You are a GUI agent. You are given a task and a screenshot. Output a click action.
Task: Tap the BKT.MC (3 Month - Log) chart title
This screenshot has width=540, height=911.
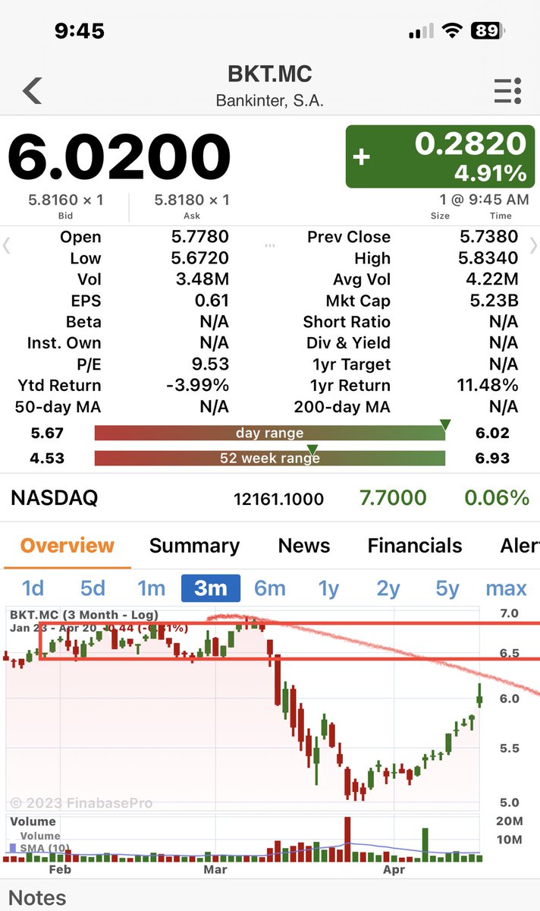(x=84, y=615)
